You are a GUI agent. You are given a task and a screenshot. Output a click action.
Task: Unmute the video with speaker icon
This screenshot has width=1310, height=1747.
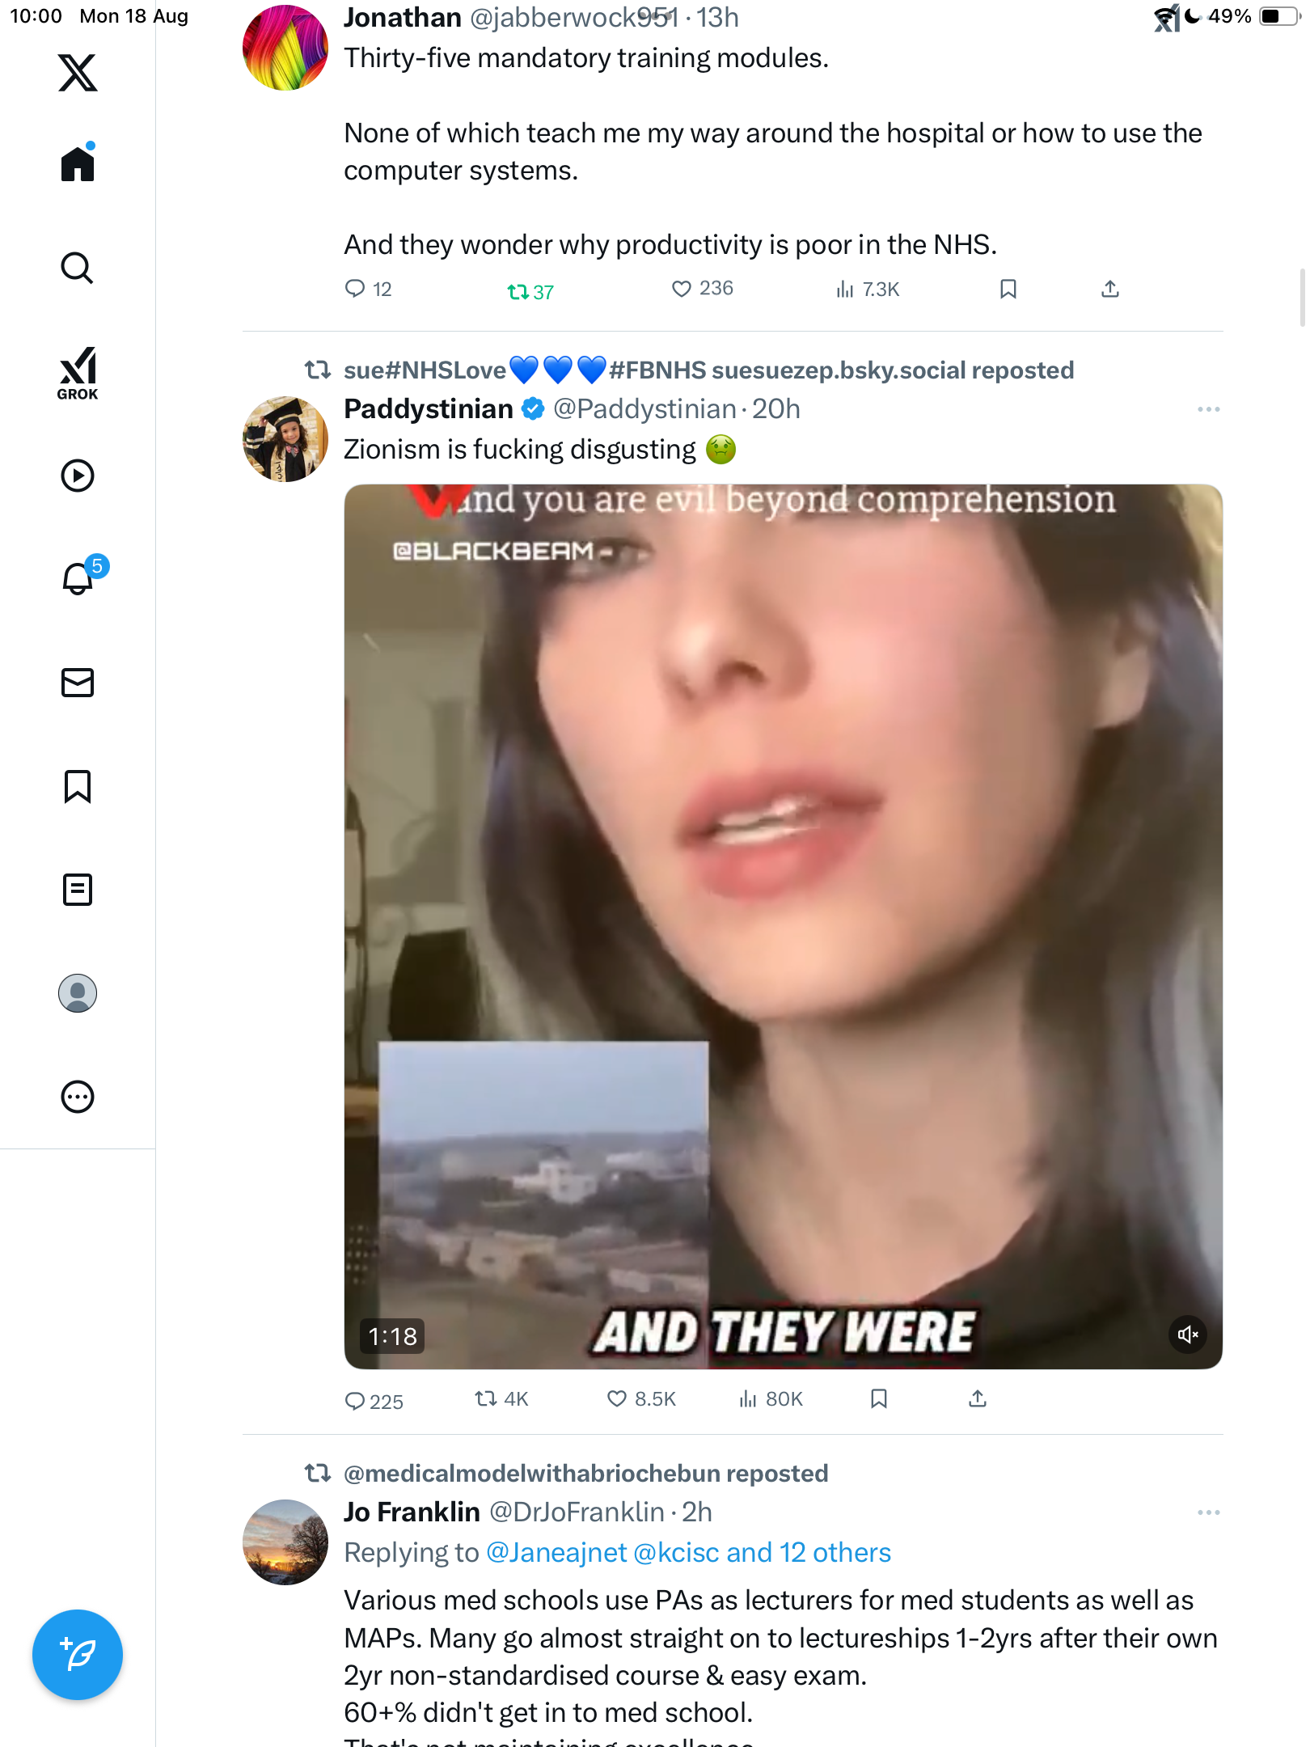pos(1187,1335)
